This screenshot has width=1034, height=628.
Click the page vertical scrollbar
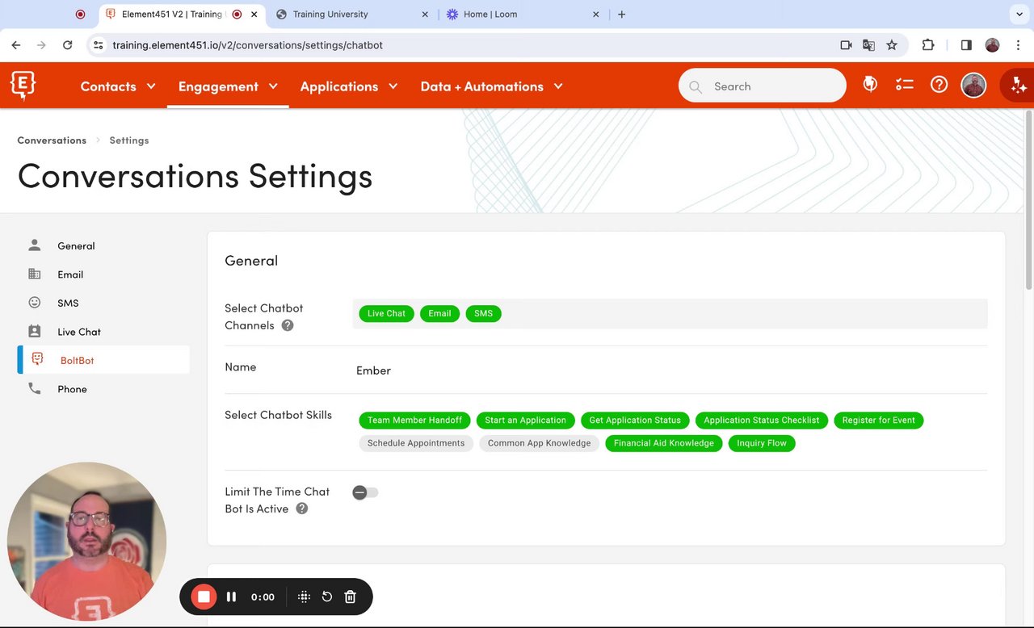(x=1028, y=200)
